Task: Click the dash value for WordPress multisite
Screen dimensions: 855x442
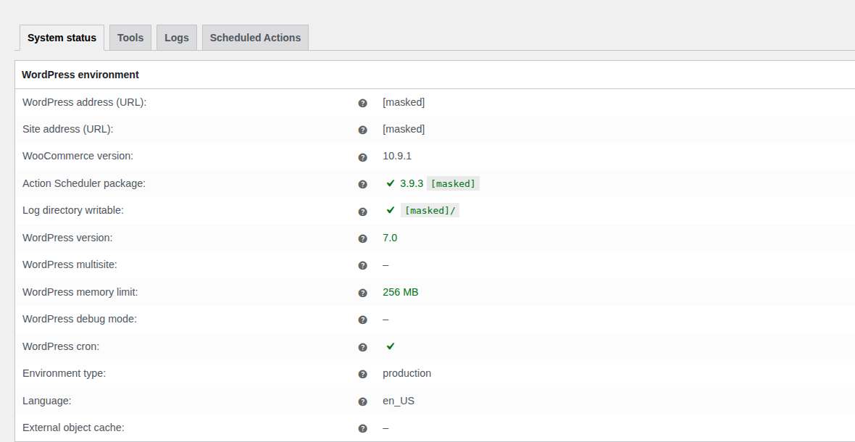Action: coord(385,265)
